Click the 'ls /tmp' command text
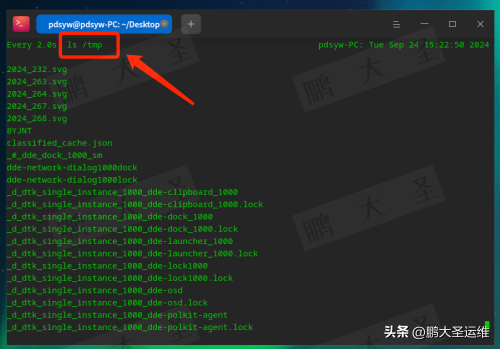Viewport: 500px width, 349px height. [x=84, y=45]
